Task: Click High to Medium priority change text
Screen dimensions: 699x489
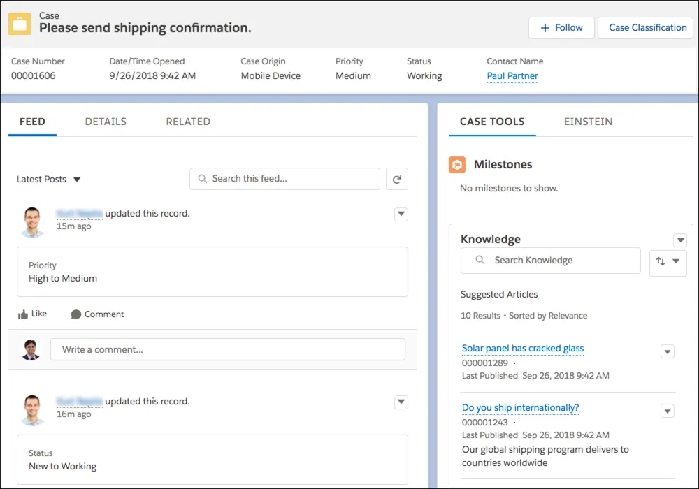Action: (63, 278)
